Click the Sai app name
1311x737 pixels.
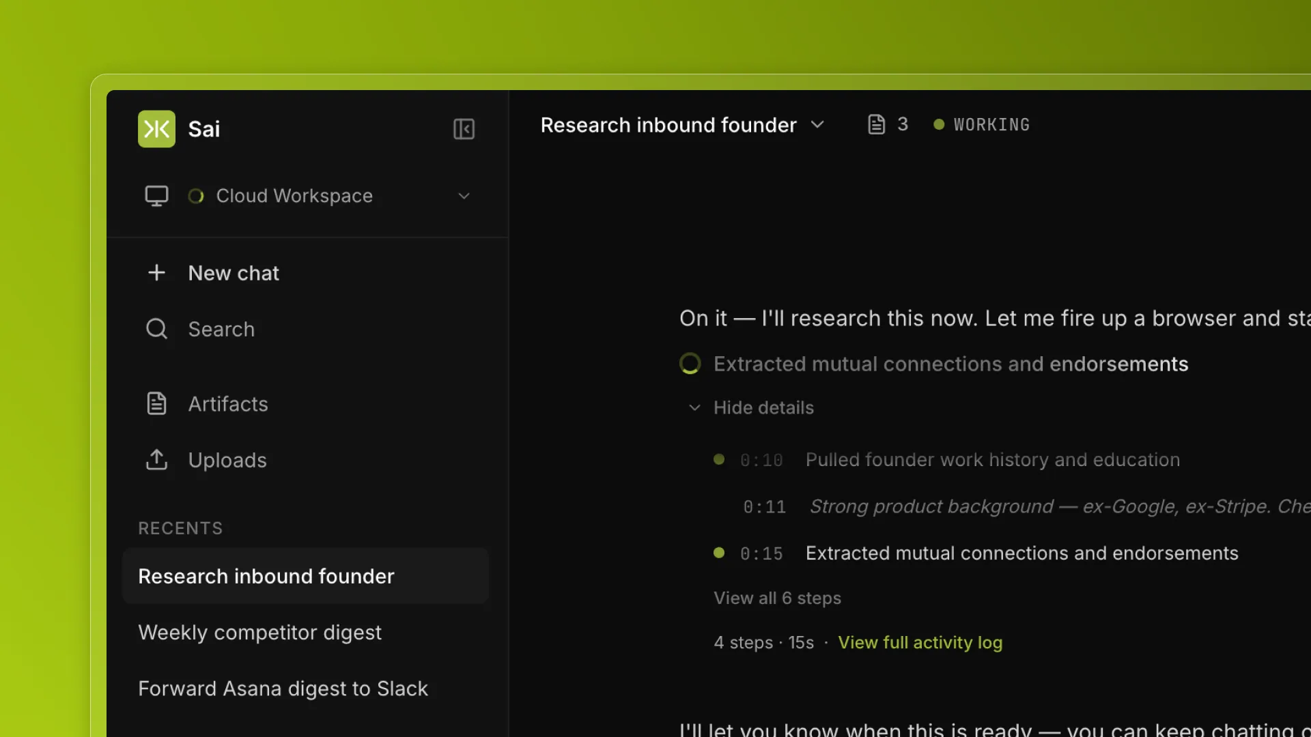[x=203, y=129]
